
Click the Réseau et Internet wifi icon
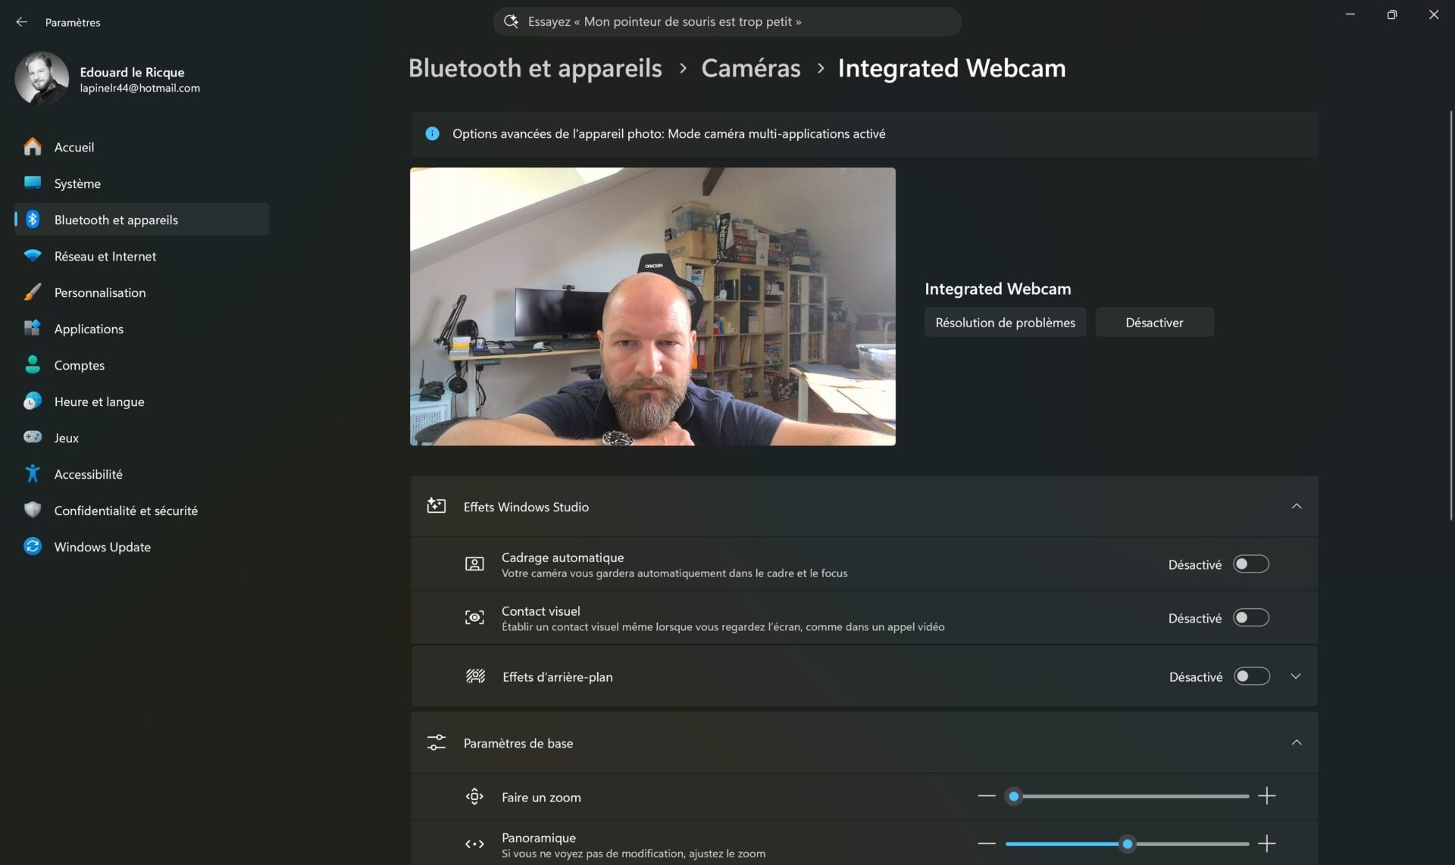32,256
